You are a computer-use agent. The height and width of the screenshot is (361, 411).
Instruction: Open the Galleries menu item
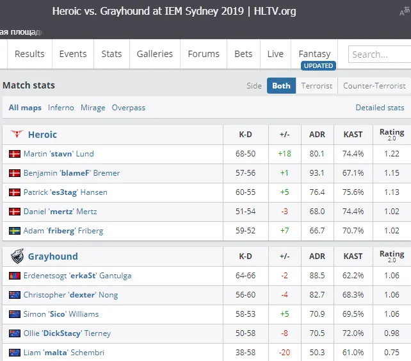[155, 54]
